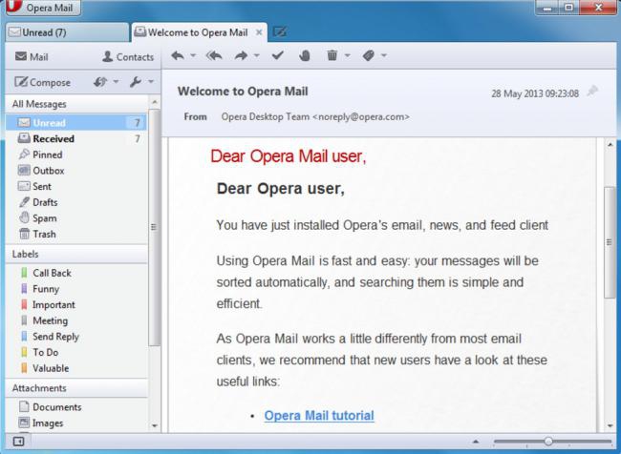The image size is (621, 454).
Task: Open the Outbox folder
Action: click(x=76, y=171)
